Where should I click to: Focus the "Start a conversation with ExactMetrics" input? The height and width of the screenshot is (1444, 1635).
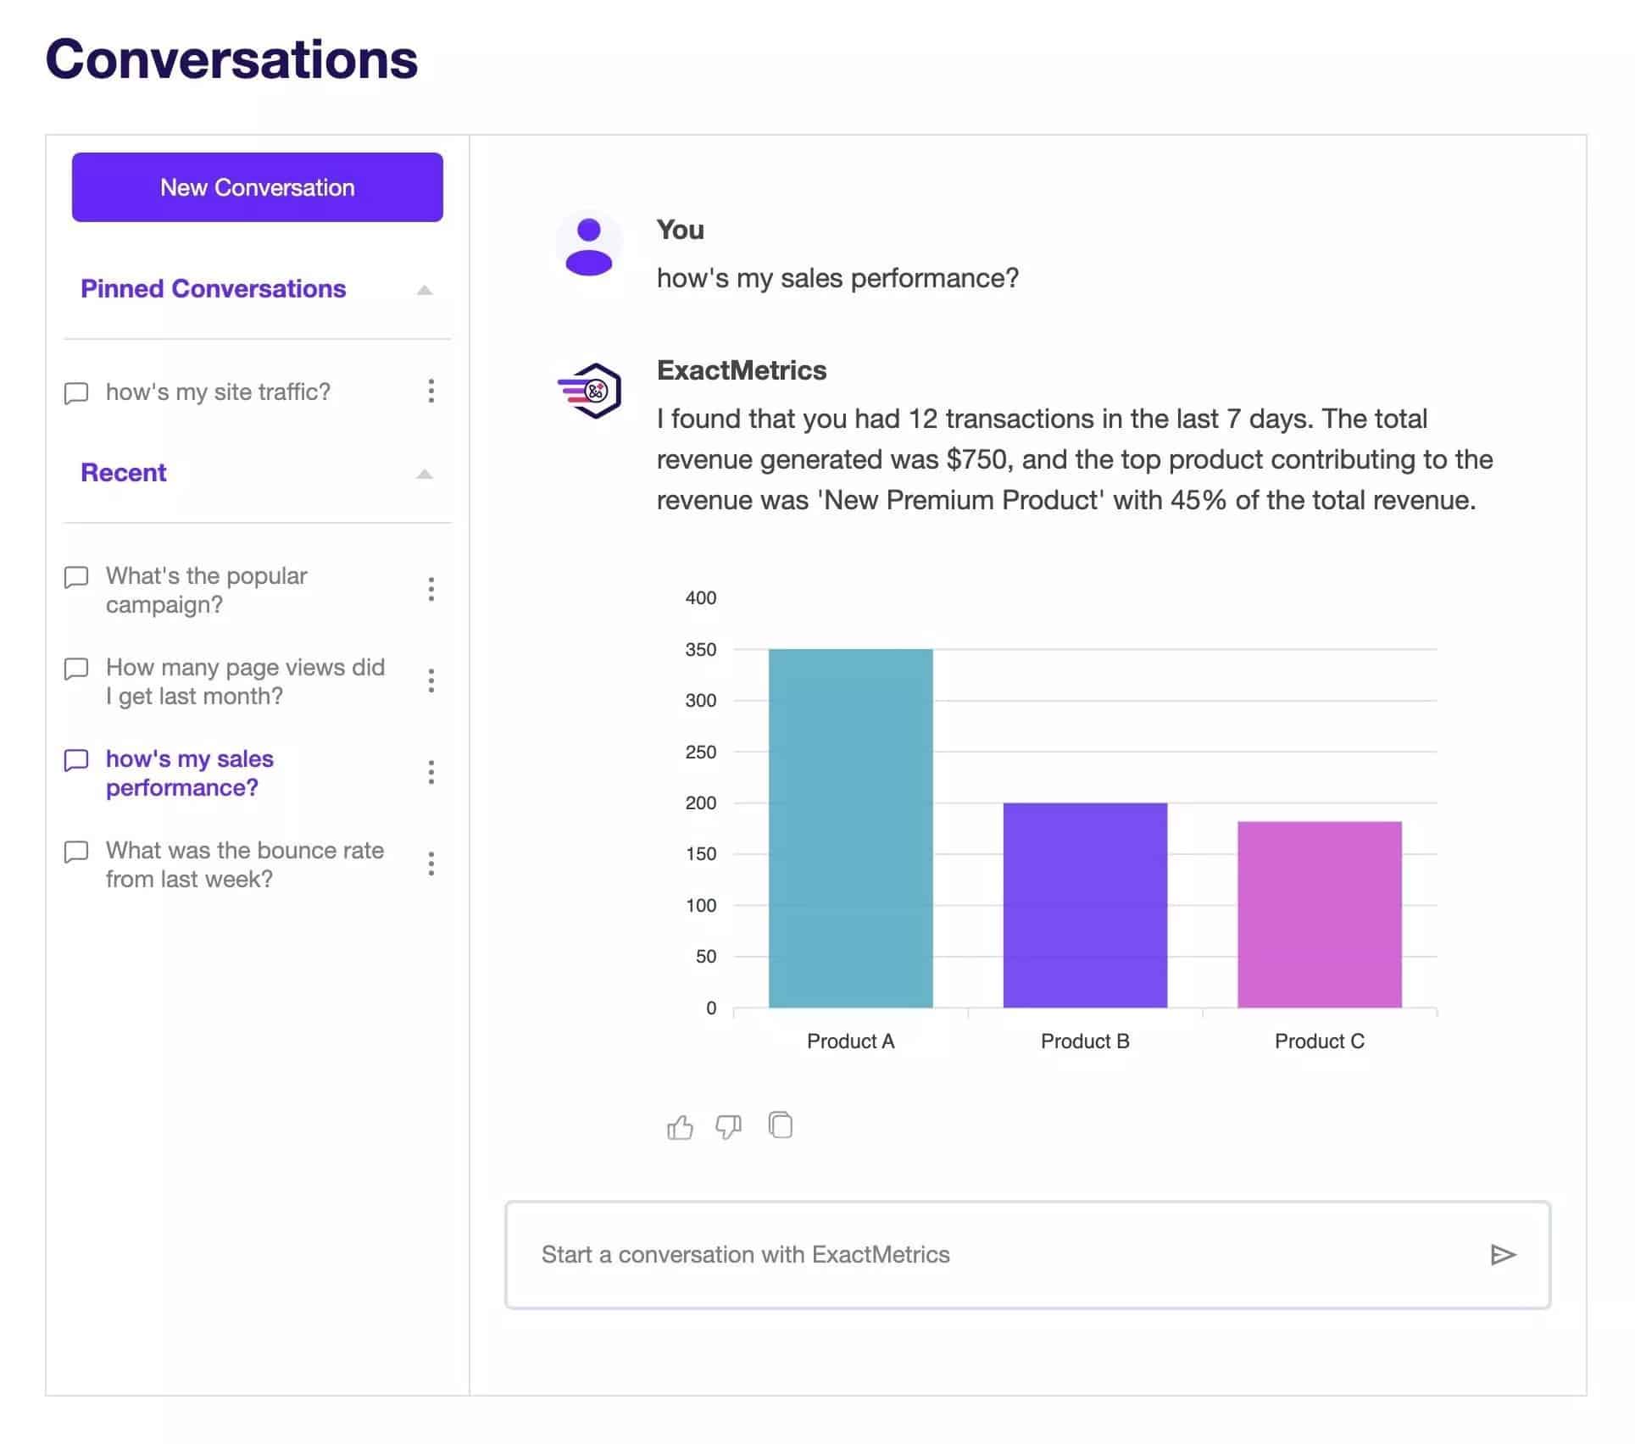(x=1028, y=1255)
